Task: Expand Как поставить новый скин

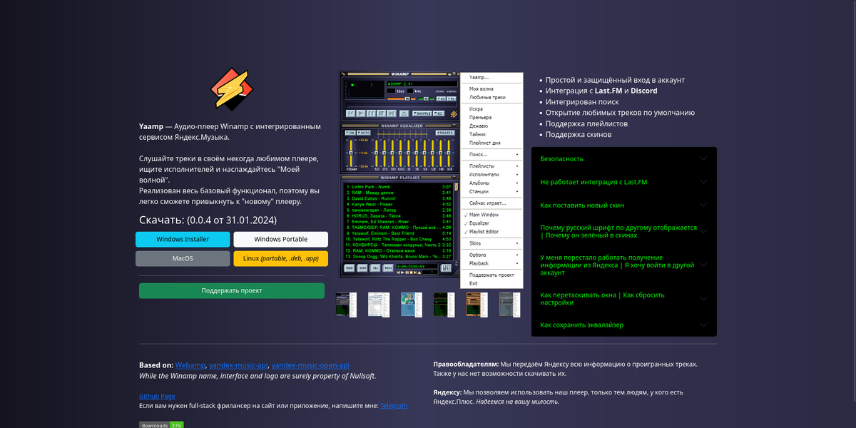Action: 624,205
